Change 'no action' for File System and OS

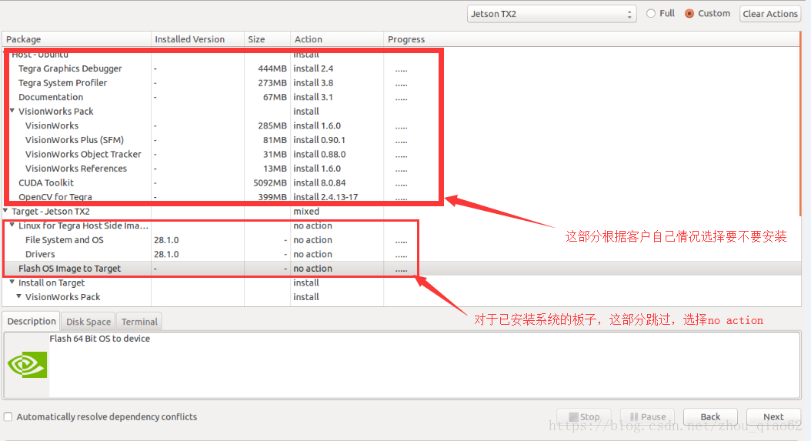point(313,239)
